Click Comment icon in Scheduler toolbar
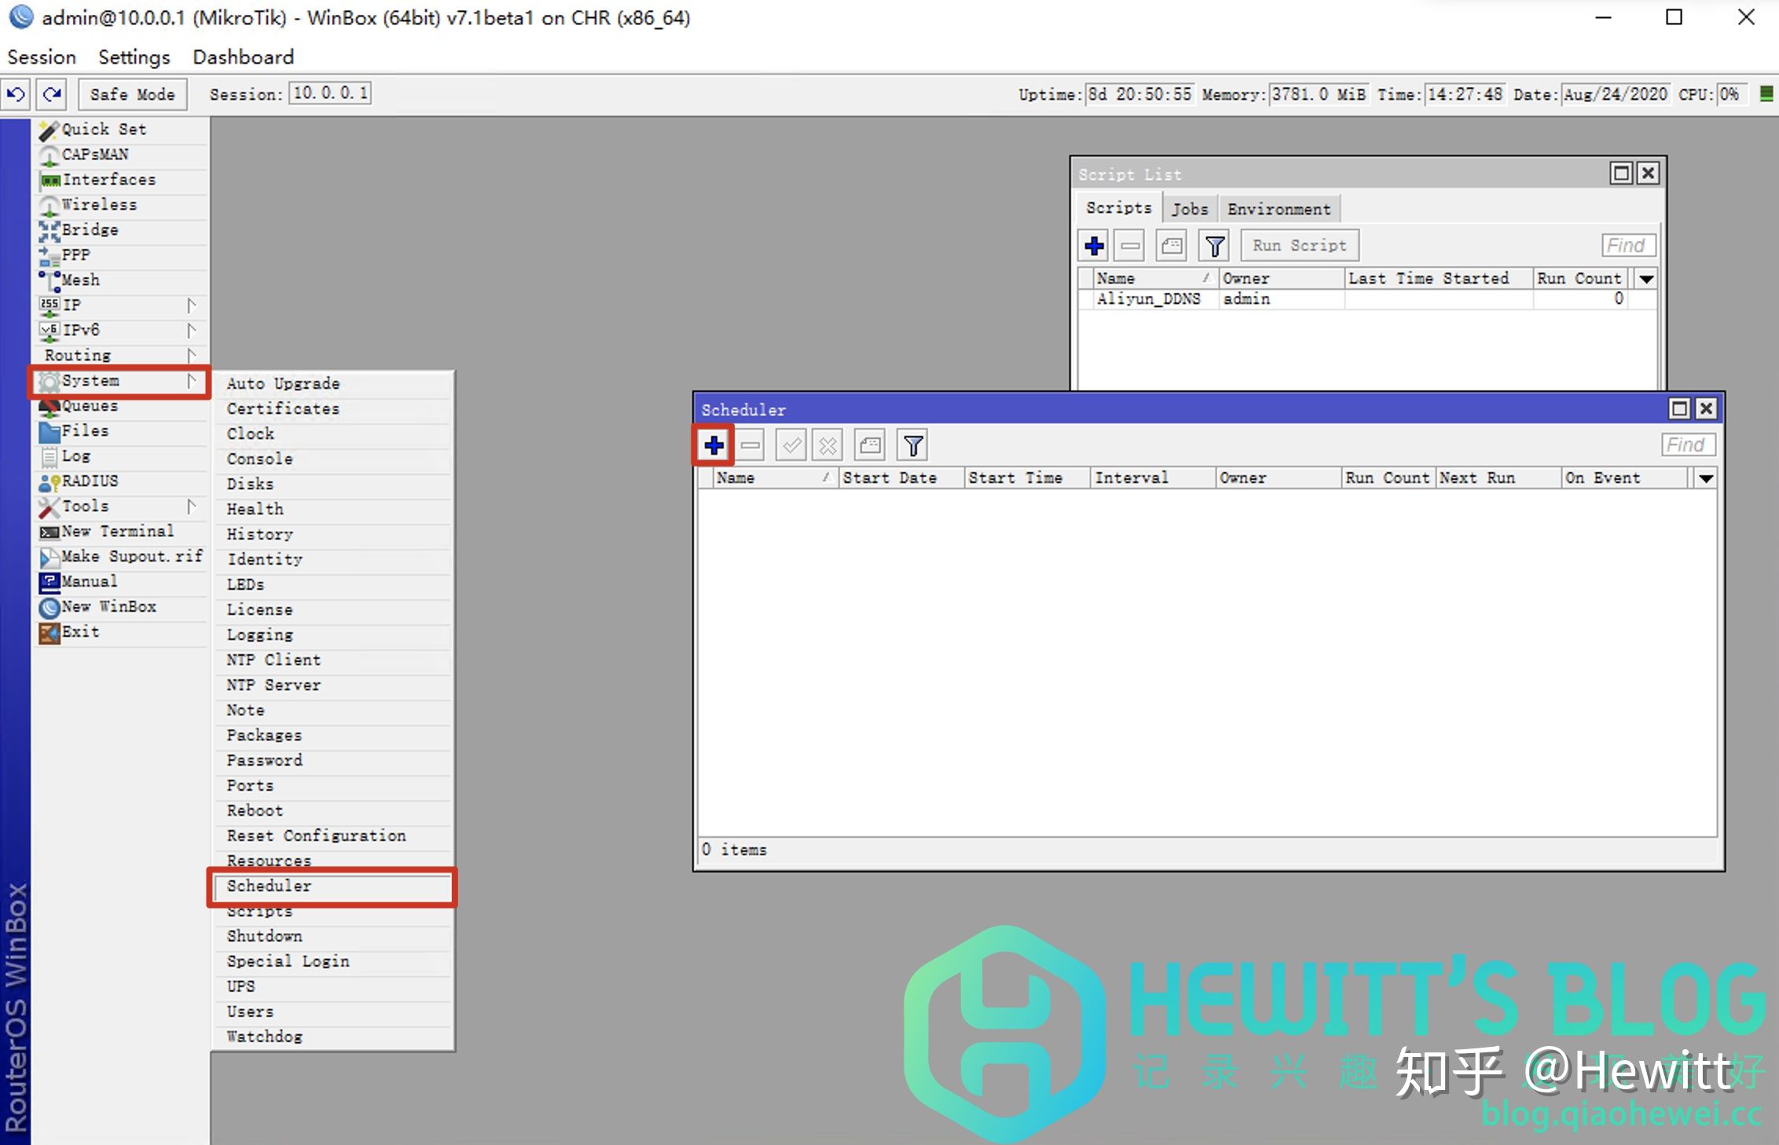The width and height of the screenshot is (1779, 1145). (x=870, y=446)
